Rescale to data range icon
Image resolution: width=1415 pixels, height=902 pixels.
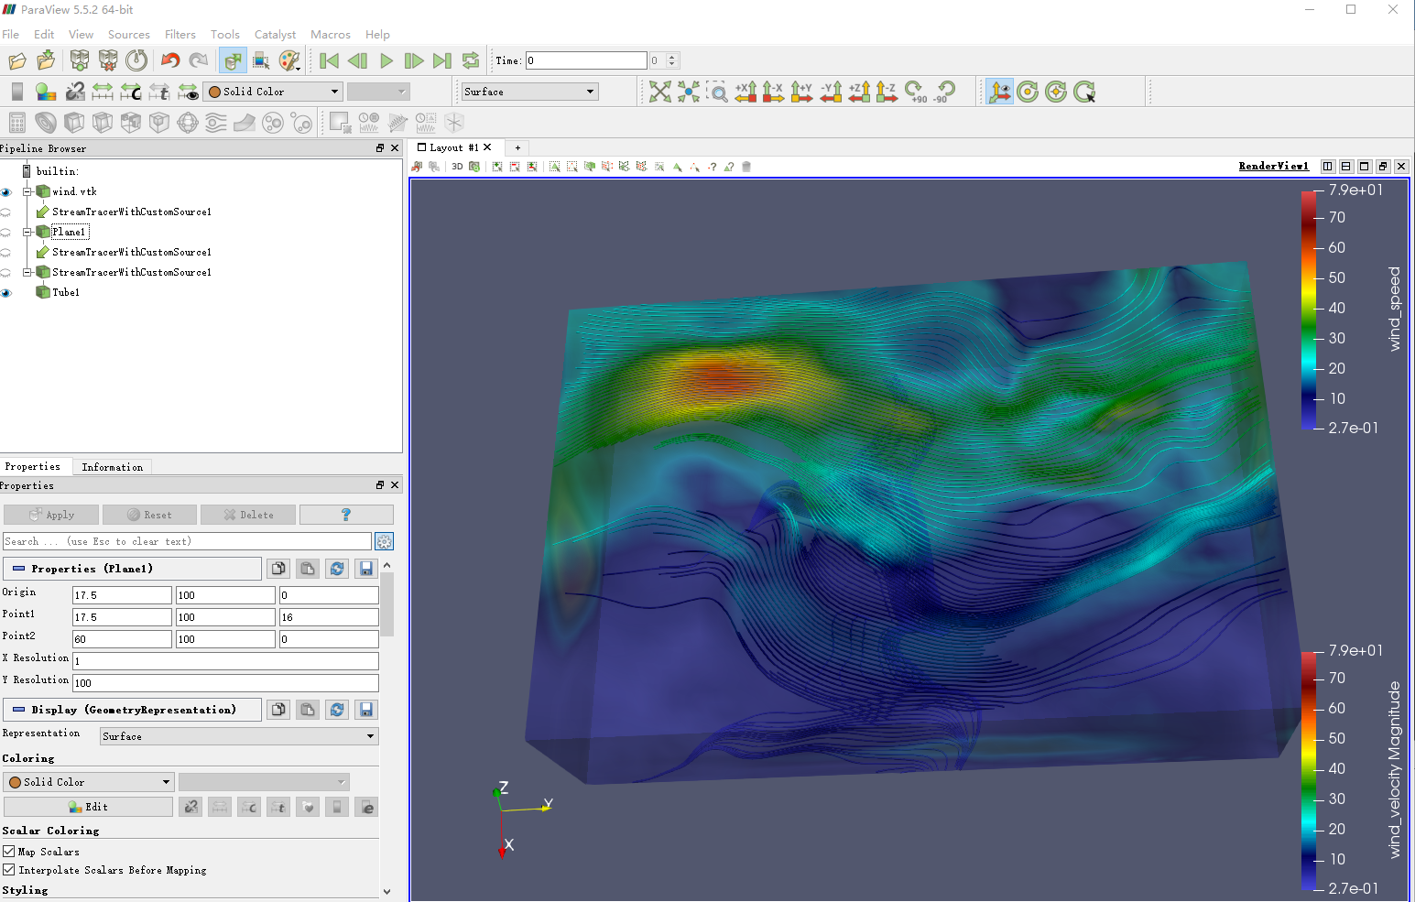coord(103,92)
